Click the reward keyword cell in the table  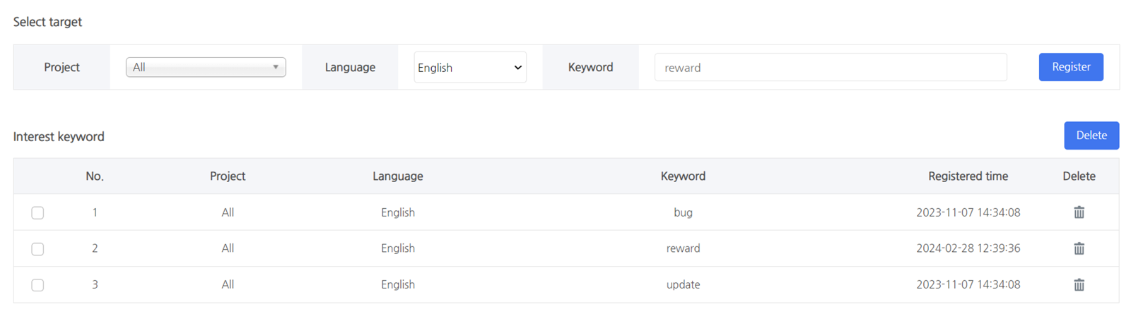tap(683, 248)
